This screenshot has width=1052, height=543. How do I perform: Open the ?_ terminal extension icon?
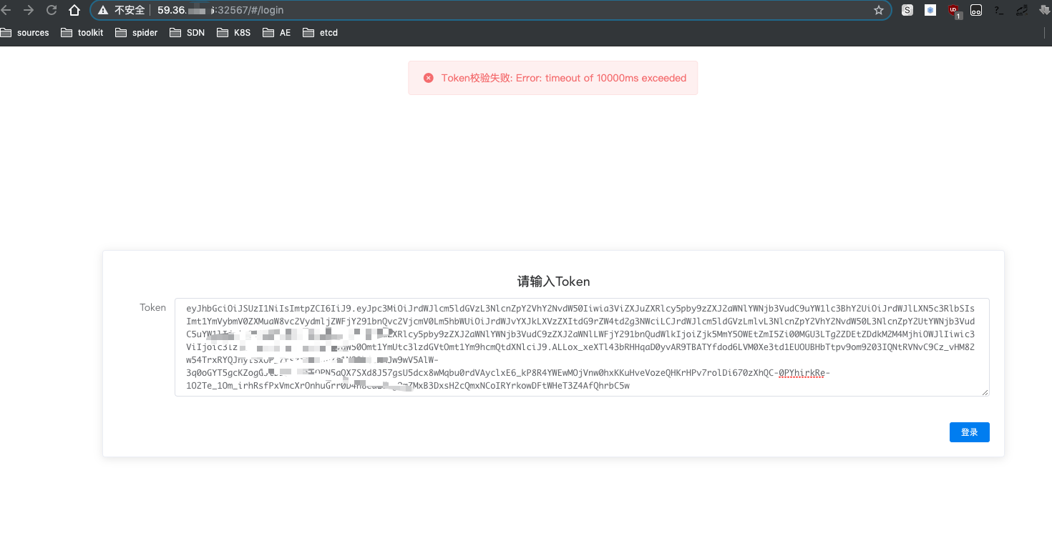998,10
